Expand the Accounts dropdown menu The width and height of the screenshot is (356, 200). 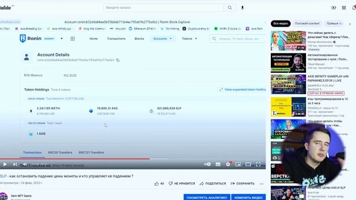click(x=162, y=38)
